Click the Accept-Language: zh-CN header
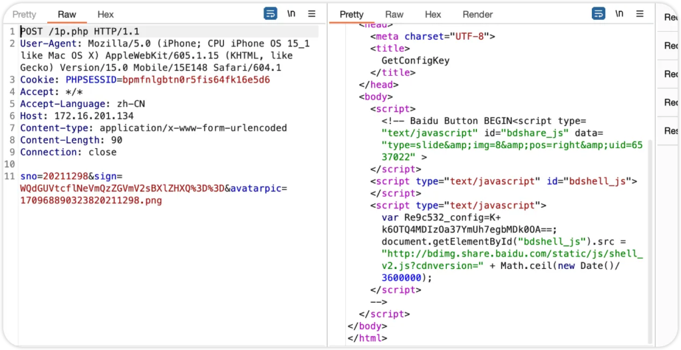Image resolution: width=681 pixels, height=350 pixels. pyautogui.click(x=82, y=104)
